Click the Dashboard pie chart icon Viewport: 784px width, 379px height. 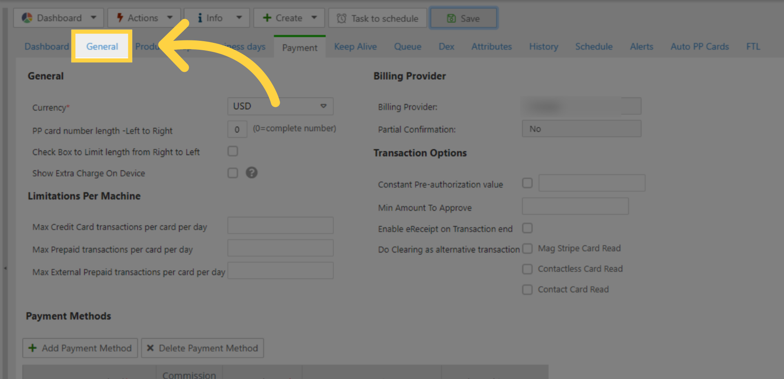point(27,18)
